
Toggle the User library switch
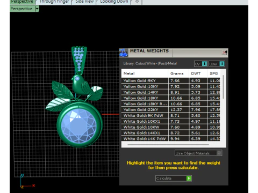coord(217,64)
